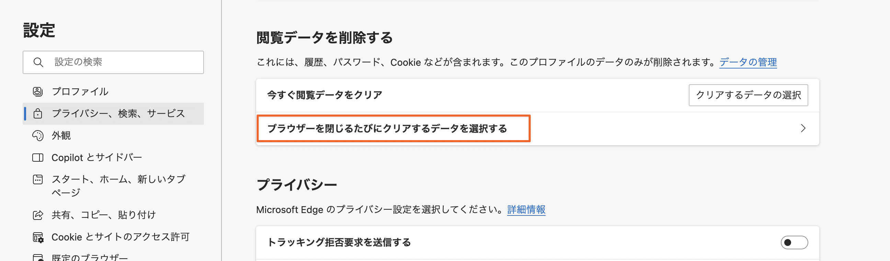This screenshot has height=261, width=890.
Task: Select the プロファイル sidebar icon
Action: pos(38,92)
